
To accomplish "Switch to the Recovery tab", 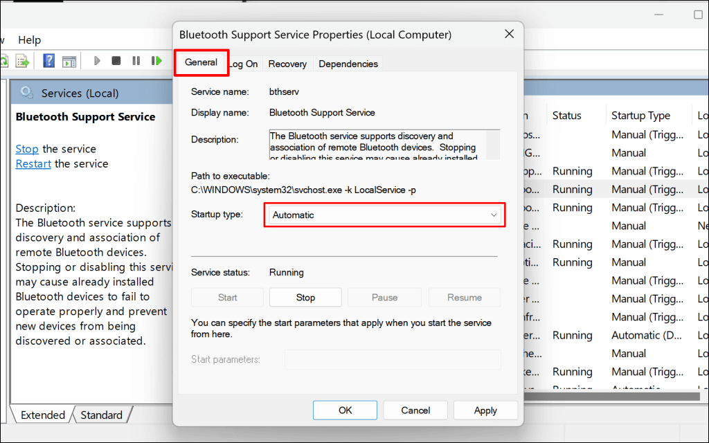I will point(287,64).
